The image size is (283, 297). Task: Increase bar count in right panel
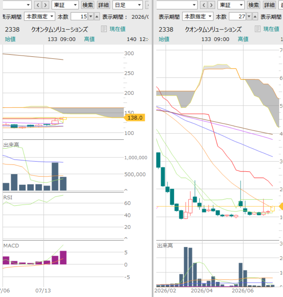click(255, 17)
